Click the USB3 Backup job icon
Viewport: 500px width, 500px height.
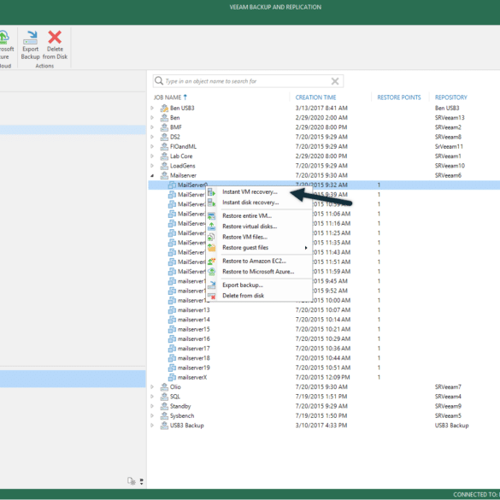164,426
